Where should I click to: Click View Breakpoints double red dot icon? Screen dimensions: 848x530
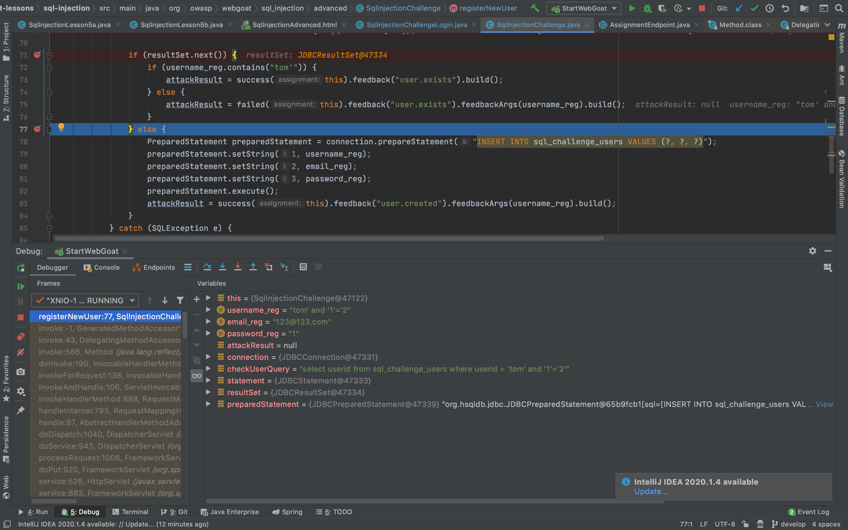(21, 337)
